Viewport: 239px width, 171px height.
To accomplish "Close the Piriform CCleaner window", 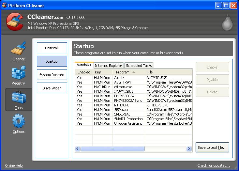I will [234, 6].
